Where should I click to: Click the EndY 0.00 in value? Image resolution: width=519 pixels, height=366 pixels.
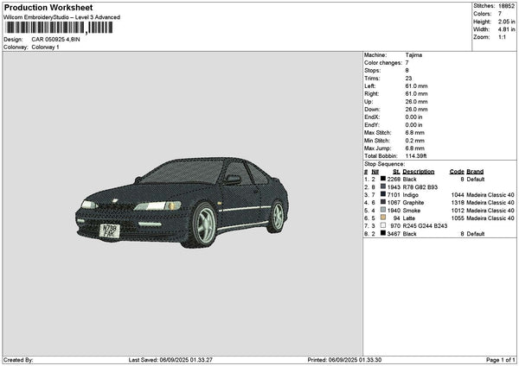click(413, 125)
